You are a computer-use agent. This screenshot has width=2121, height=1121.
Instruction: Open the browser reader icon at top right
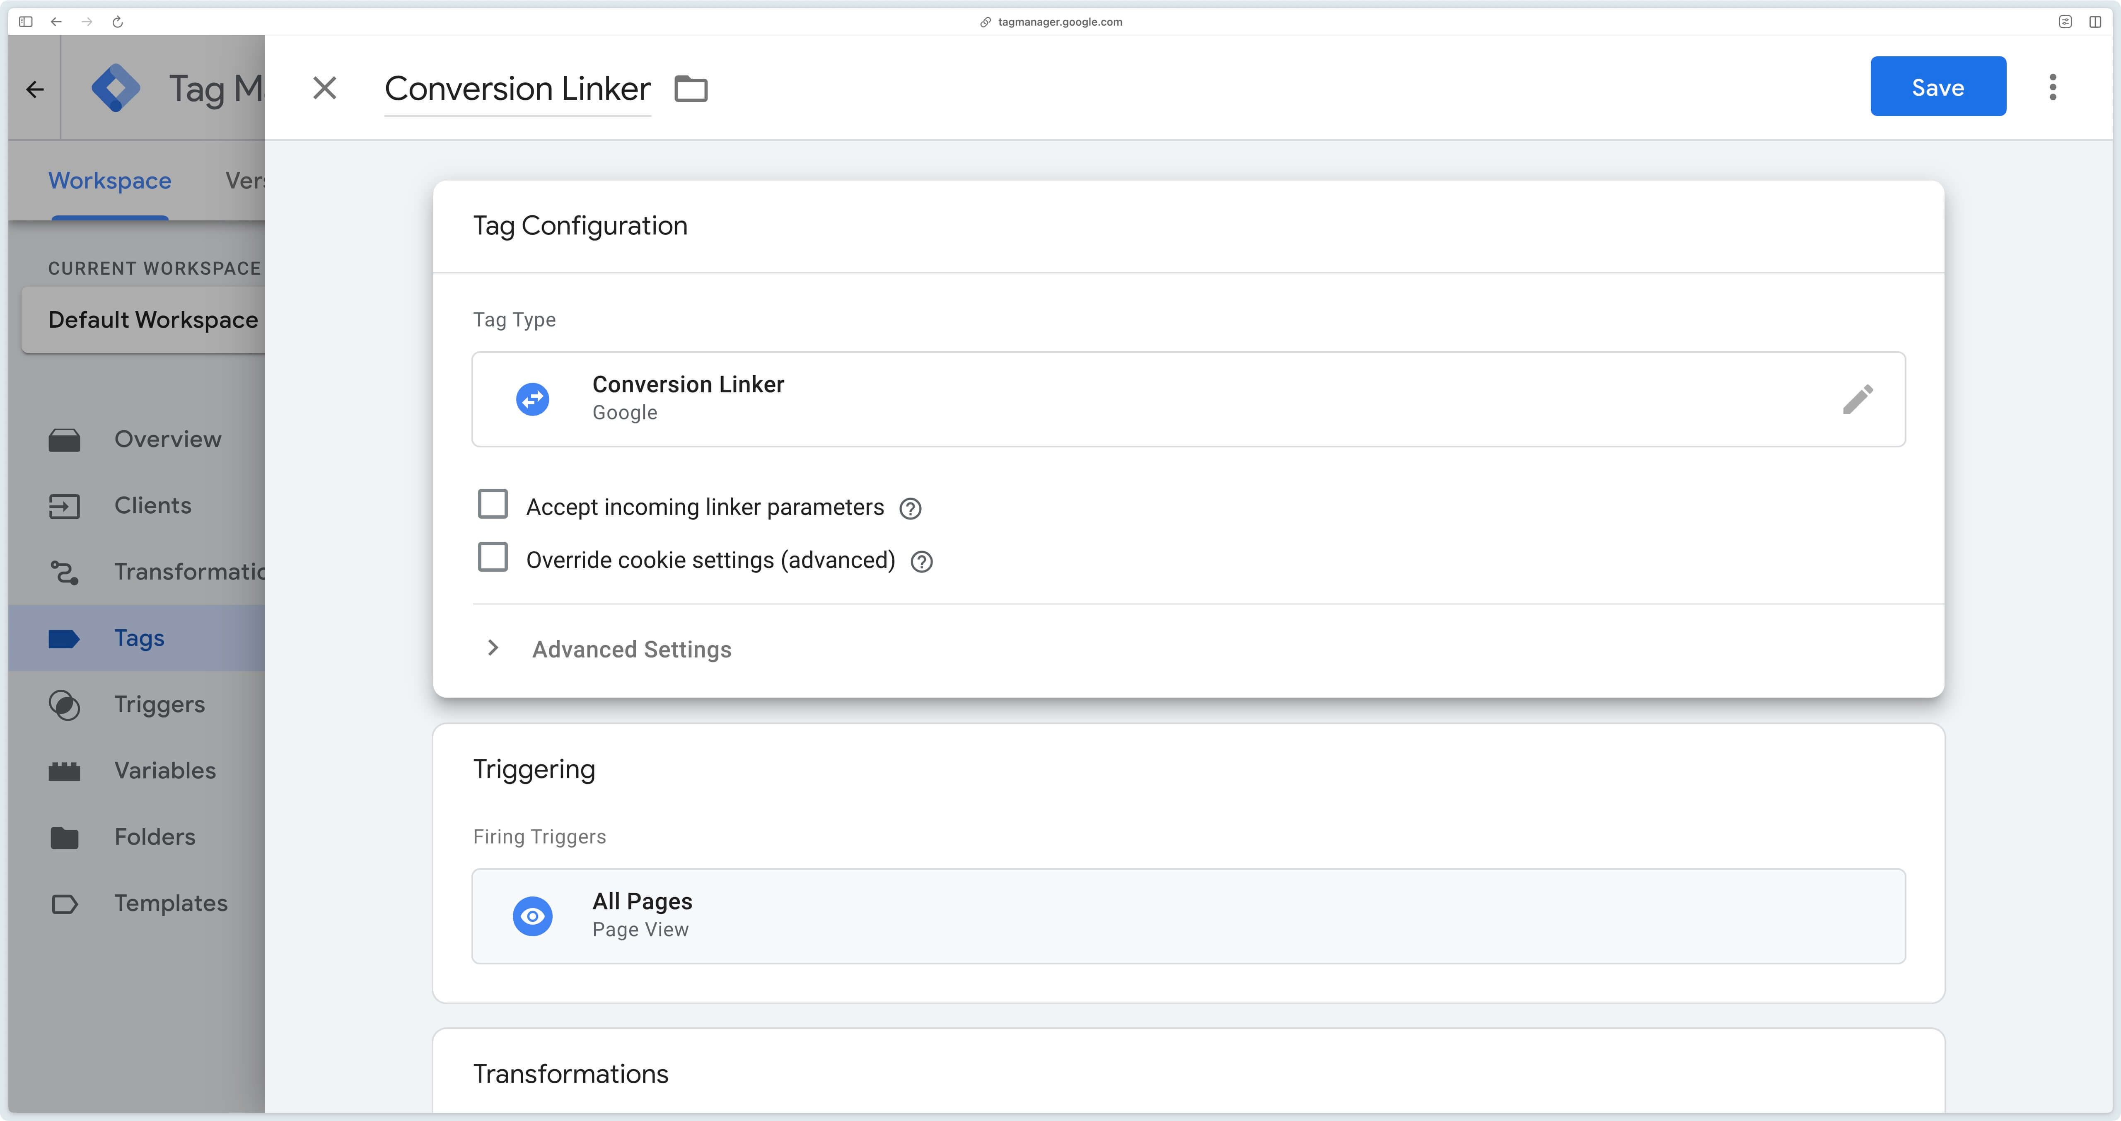point(2065,22)
